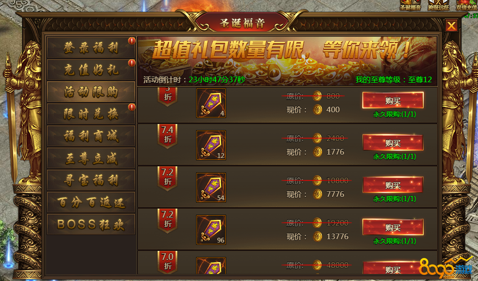Screen dimensions: 478x281
Task: Buy the 400 gold discounted item
Action: [x=393, y=100]
